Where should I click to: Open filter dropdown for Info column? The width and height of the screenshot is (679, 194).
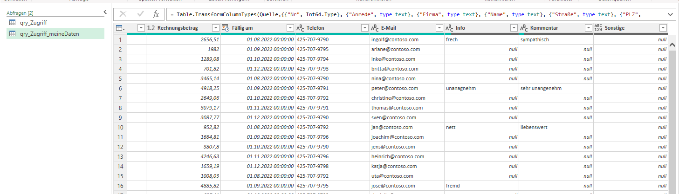click(x=514, y=28)
